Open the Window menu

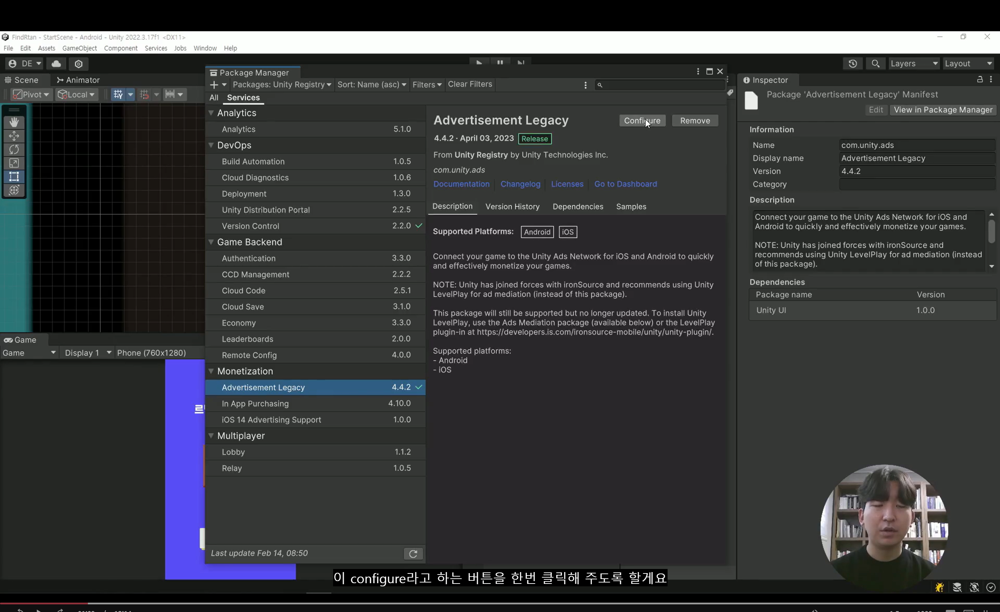pos(205,48)
